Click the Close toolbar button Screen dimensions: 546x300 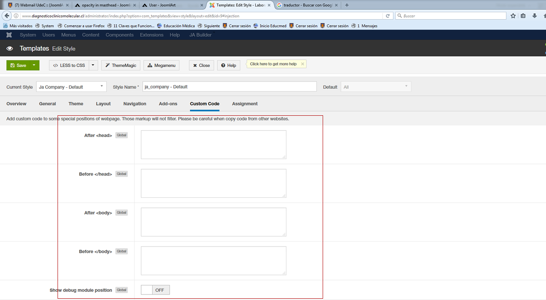coord(201,65)
